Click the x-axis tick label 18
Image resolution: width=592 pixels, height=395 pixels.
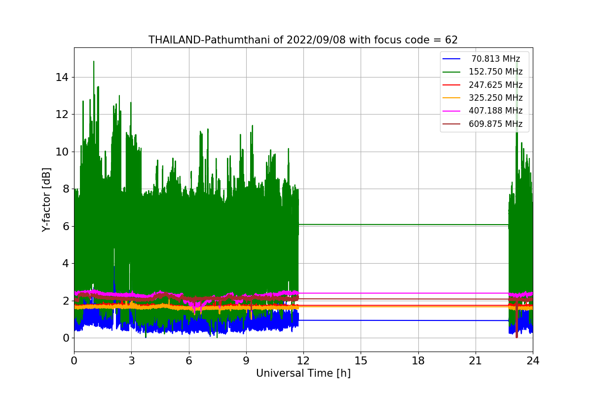click(x=418, y=360)
